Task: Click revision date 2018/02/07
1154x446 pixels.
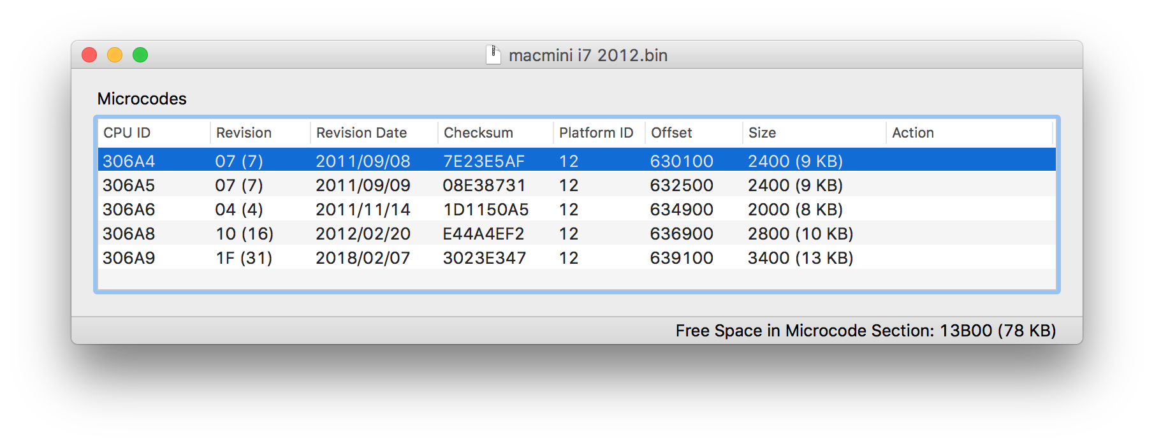Action: [x=363, y=258]
